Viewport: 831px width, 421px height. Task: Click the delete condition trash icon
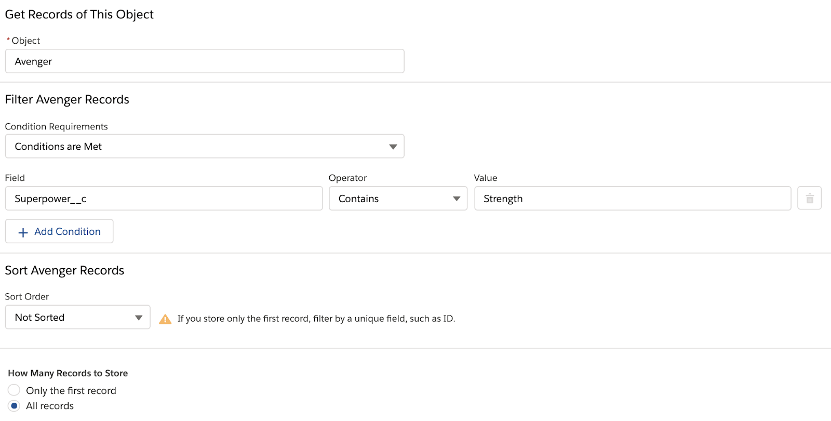click(809, 198)
